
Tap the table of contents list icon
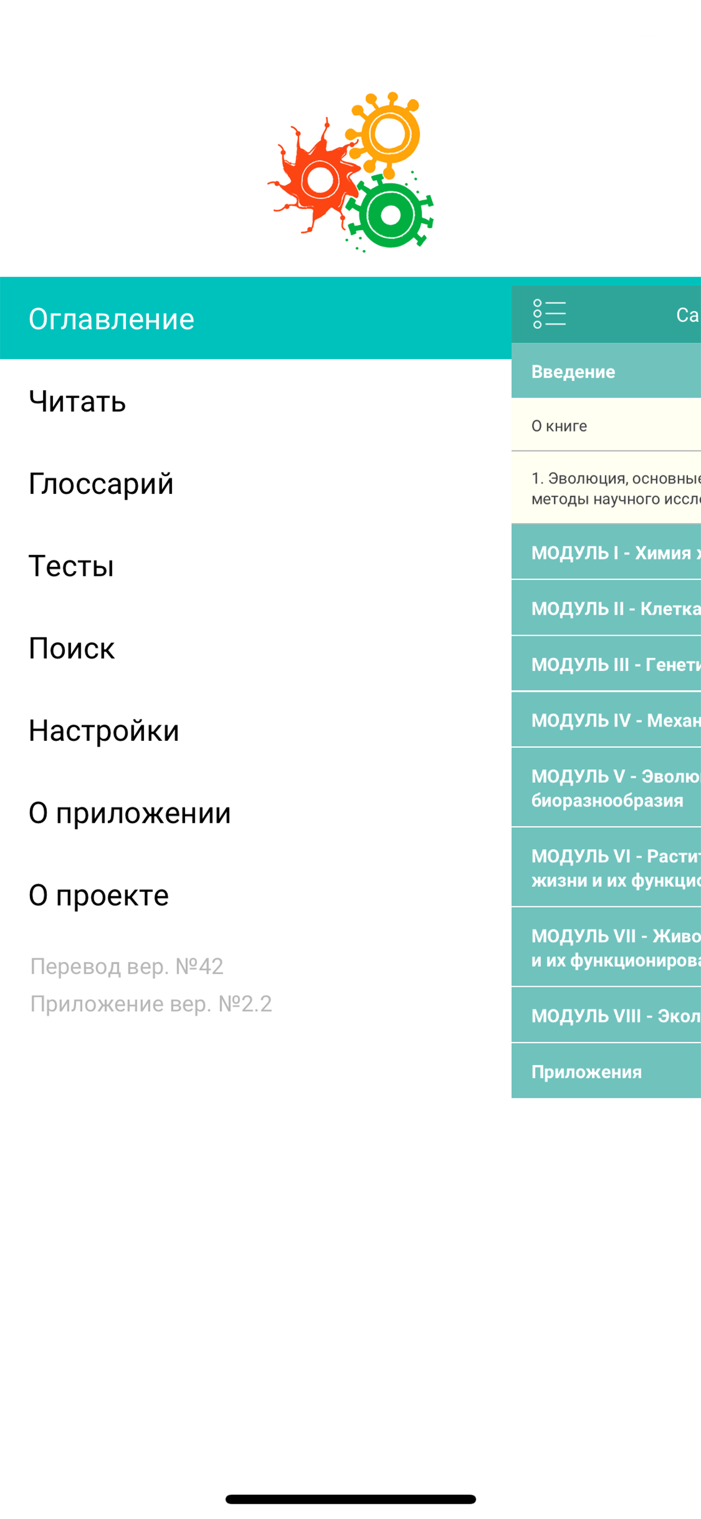pos(549,314)
